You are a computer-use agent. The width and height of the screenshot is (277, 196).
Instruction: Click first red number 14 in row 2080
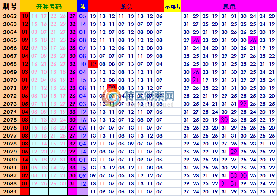tap(25, 160)
